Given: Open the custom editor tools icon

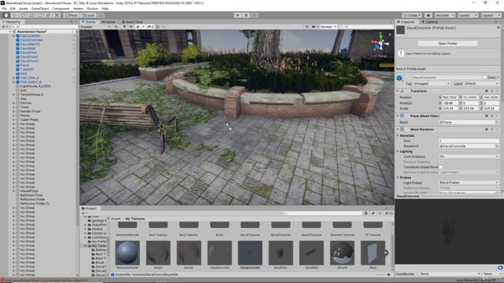Looking at the screenshot, I should 57,15.
